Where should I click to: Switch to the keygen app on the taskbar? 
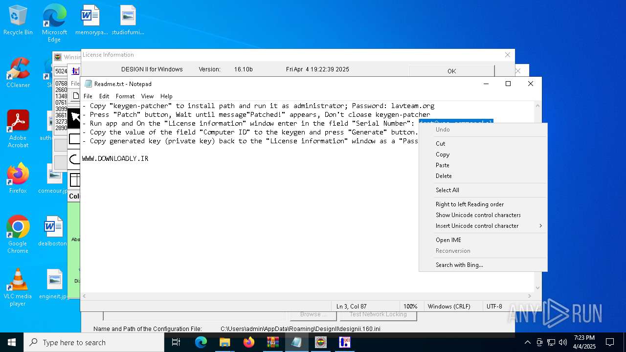[x=320, y=342]
